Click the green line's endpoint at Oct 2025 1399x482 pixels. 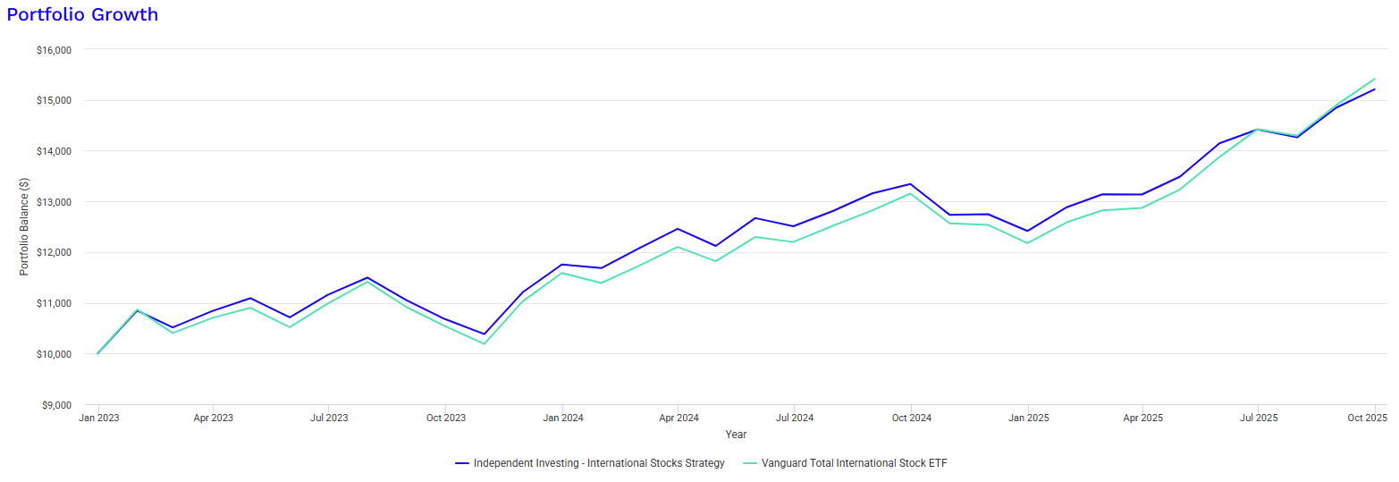[x=1374, y=79]
